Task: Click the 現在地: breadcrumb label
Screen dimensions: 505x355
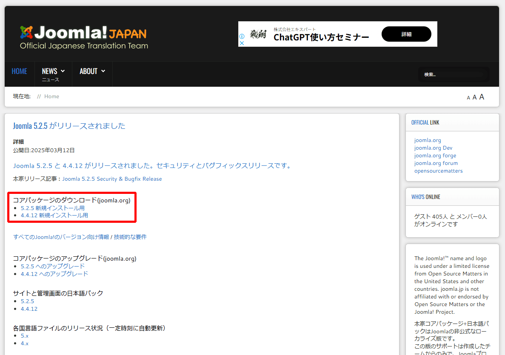Action: pyautogui.click(x=22, y=96)
